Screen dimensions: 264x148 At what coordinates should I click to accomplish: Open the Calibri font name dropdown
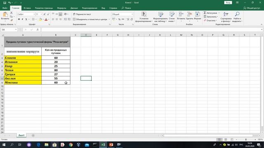coord(34,14)
